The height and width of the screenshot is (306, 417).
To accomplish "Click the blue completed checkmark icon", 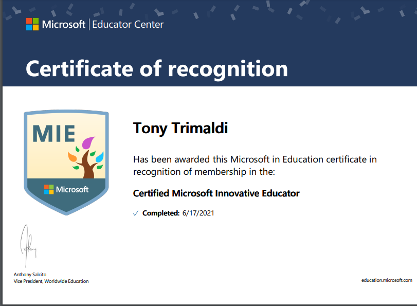I will point(136,213).
